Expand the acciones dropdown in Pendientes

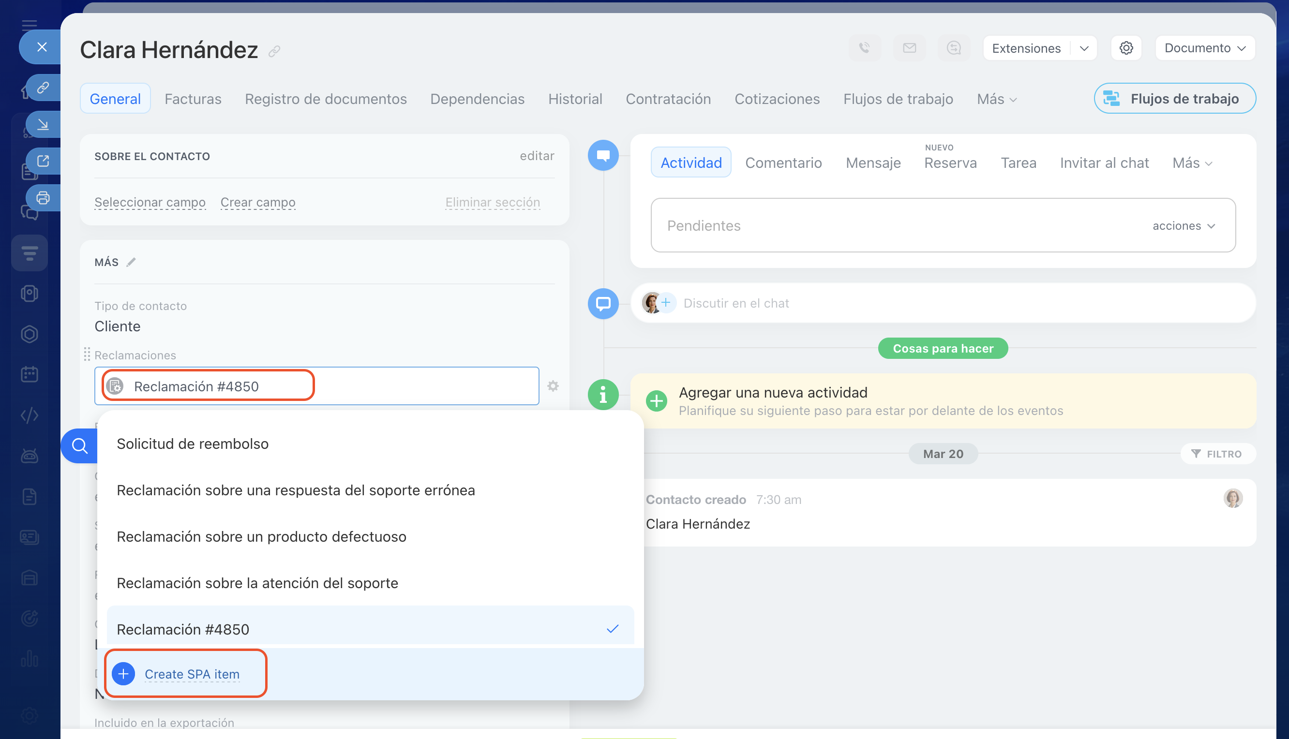tap(1184, 226)
